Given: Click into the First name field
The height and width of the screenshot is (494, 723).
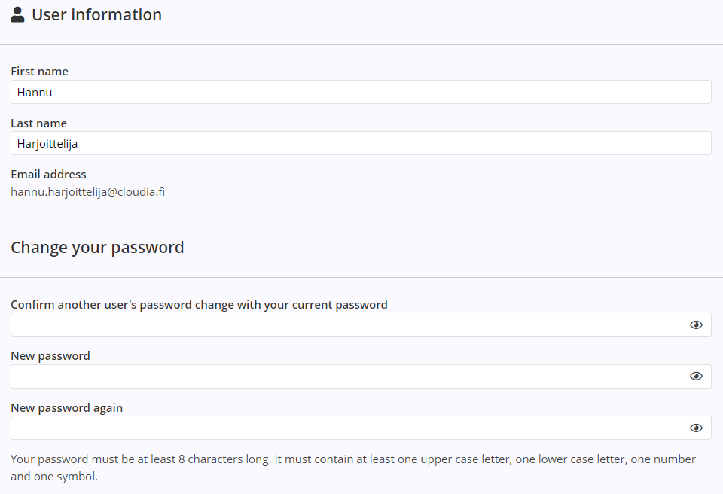Looking at the screenshot, I should click(x=360, y=92).
